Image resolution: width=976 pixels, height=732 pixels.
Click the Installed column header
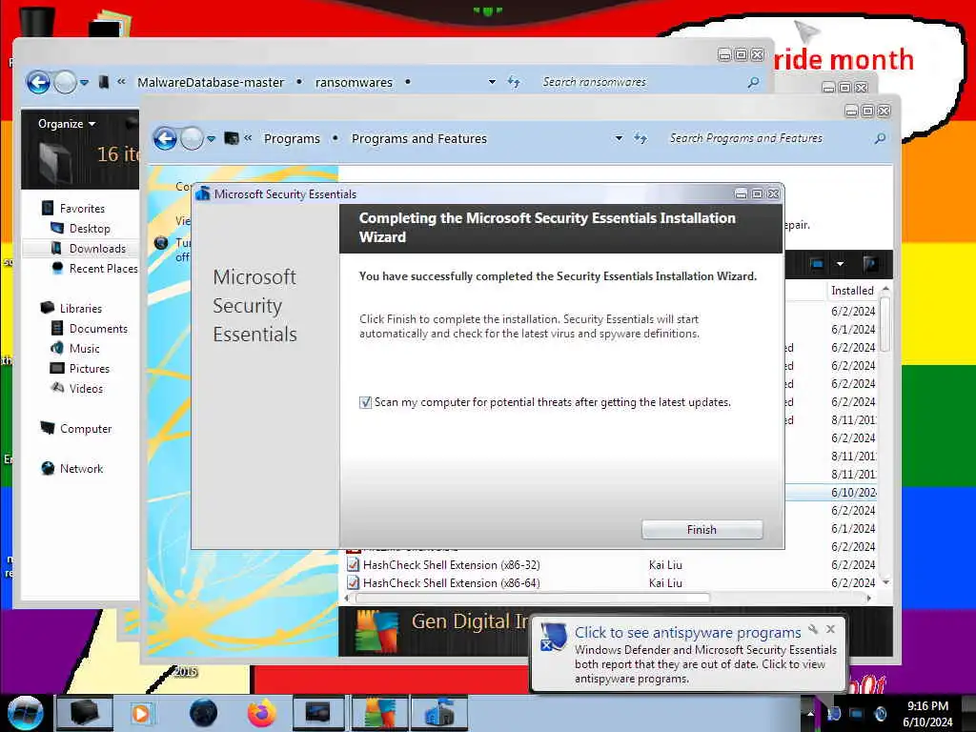pos(852,291)
